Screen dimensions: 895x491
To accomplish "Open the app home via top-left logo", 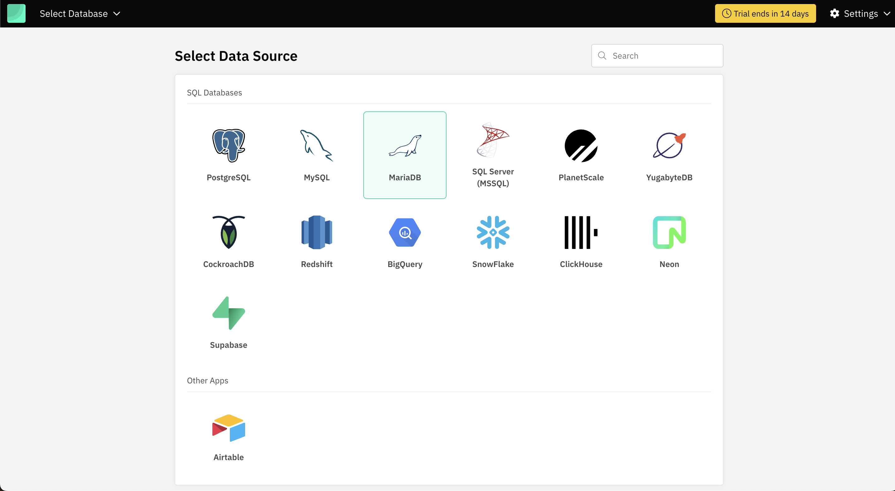I will pyautogui.click(x=16, y=13).
